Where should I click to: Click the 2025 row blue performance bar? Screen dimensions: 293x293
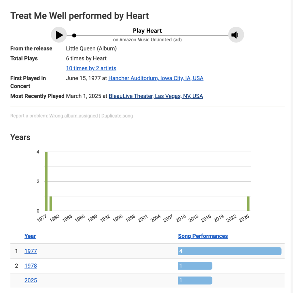click(x=195, y=280)
